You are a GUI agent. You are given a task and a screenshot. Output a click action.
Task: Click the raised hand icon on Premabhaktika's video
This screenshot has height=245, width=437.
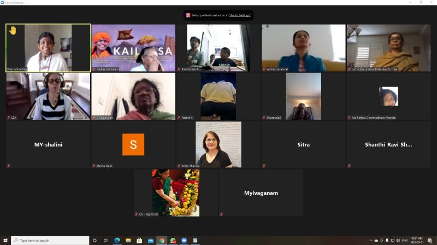13,30
